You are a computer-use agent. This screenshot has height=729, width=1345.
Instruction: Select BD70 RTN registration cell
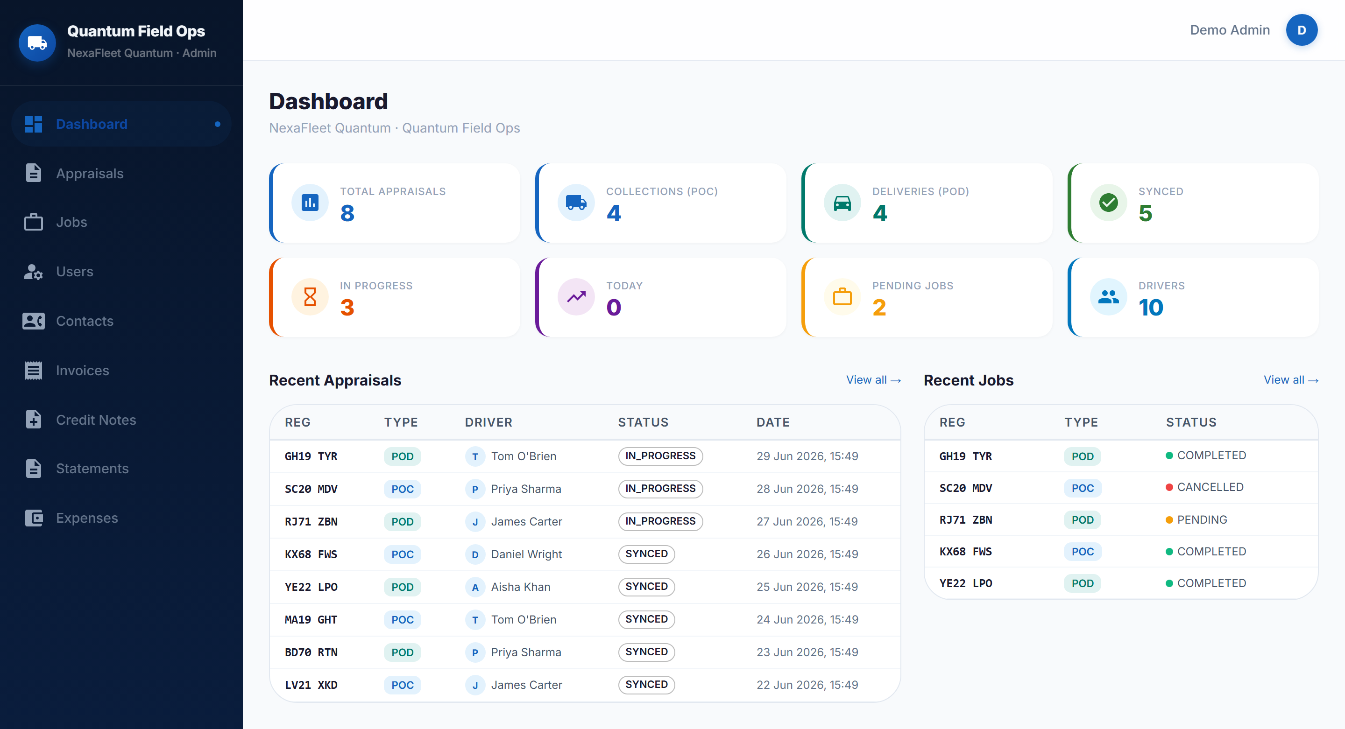coord(311,652)
